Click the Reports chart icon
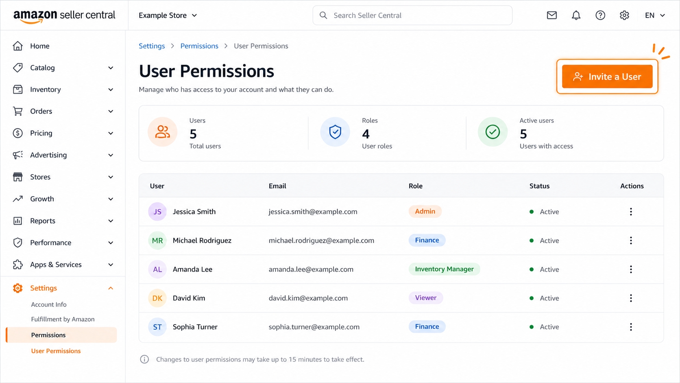680x383 pixels. coord(17,221)
